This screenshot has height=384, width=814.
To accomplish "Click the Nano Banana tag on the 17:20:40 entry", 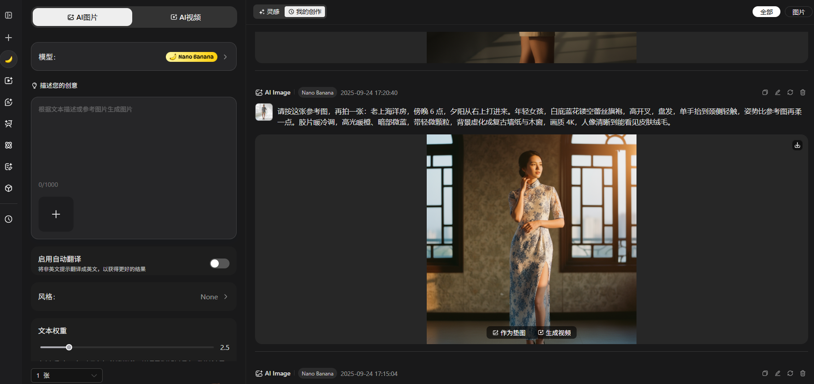I will [317, 93].
